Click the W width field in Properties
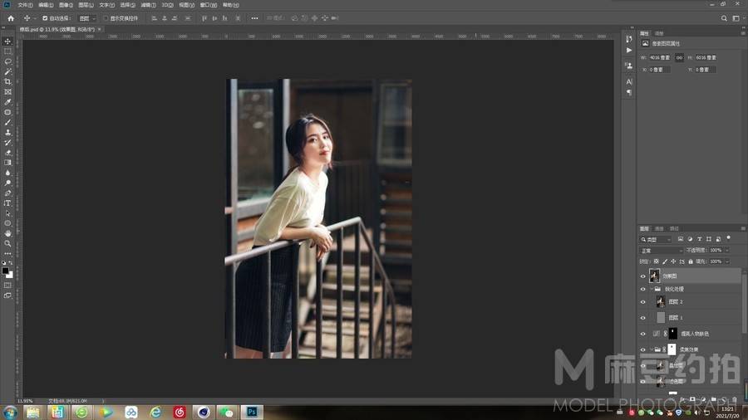 (660, 57)
